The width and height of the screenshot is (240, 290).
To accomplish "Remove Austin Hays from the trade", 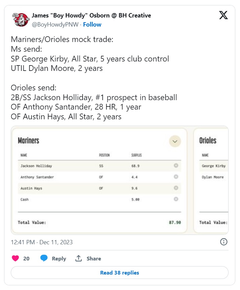I will (175, 188).
